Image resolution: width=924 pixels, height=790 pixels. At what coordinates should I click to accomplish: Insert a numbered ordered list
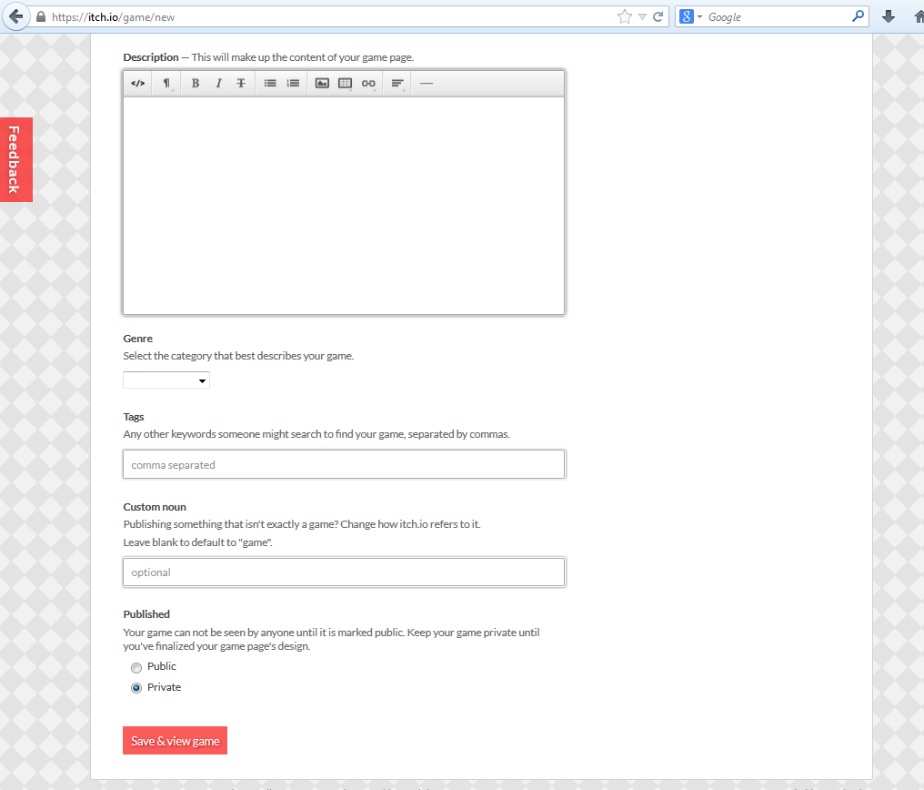pos(293,84)
